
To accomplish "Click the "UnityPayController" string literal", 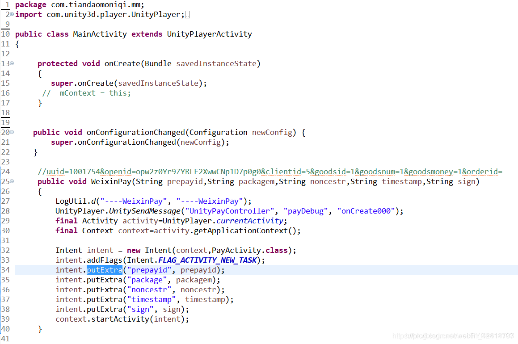I will [230, 211].
